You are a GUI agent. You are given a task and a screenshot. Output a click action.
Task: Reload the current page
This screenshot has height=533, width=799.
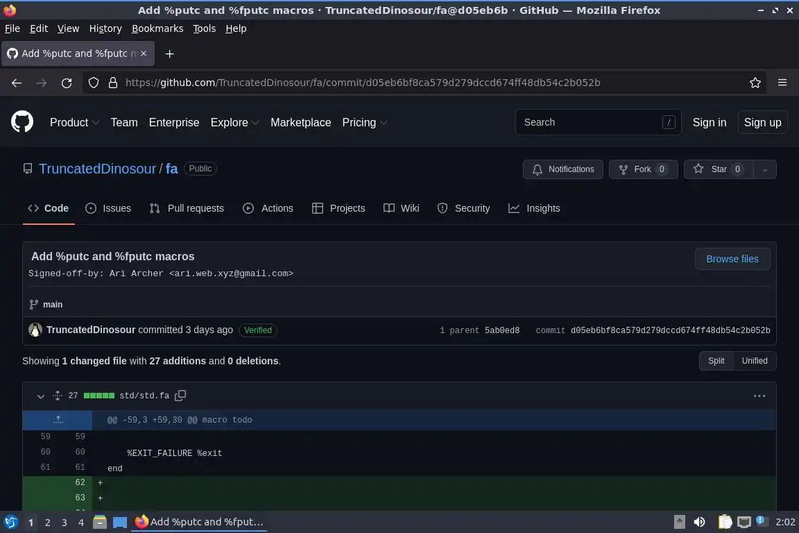(x=67, y=83)
